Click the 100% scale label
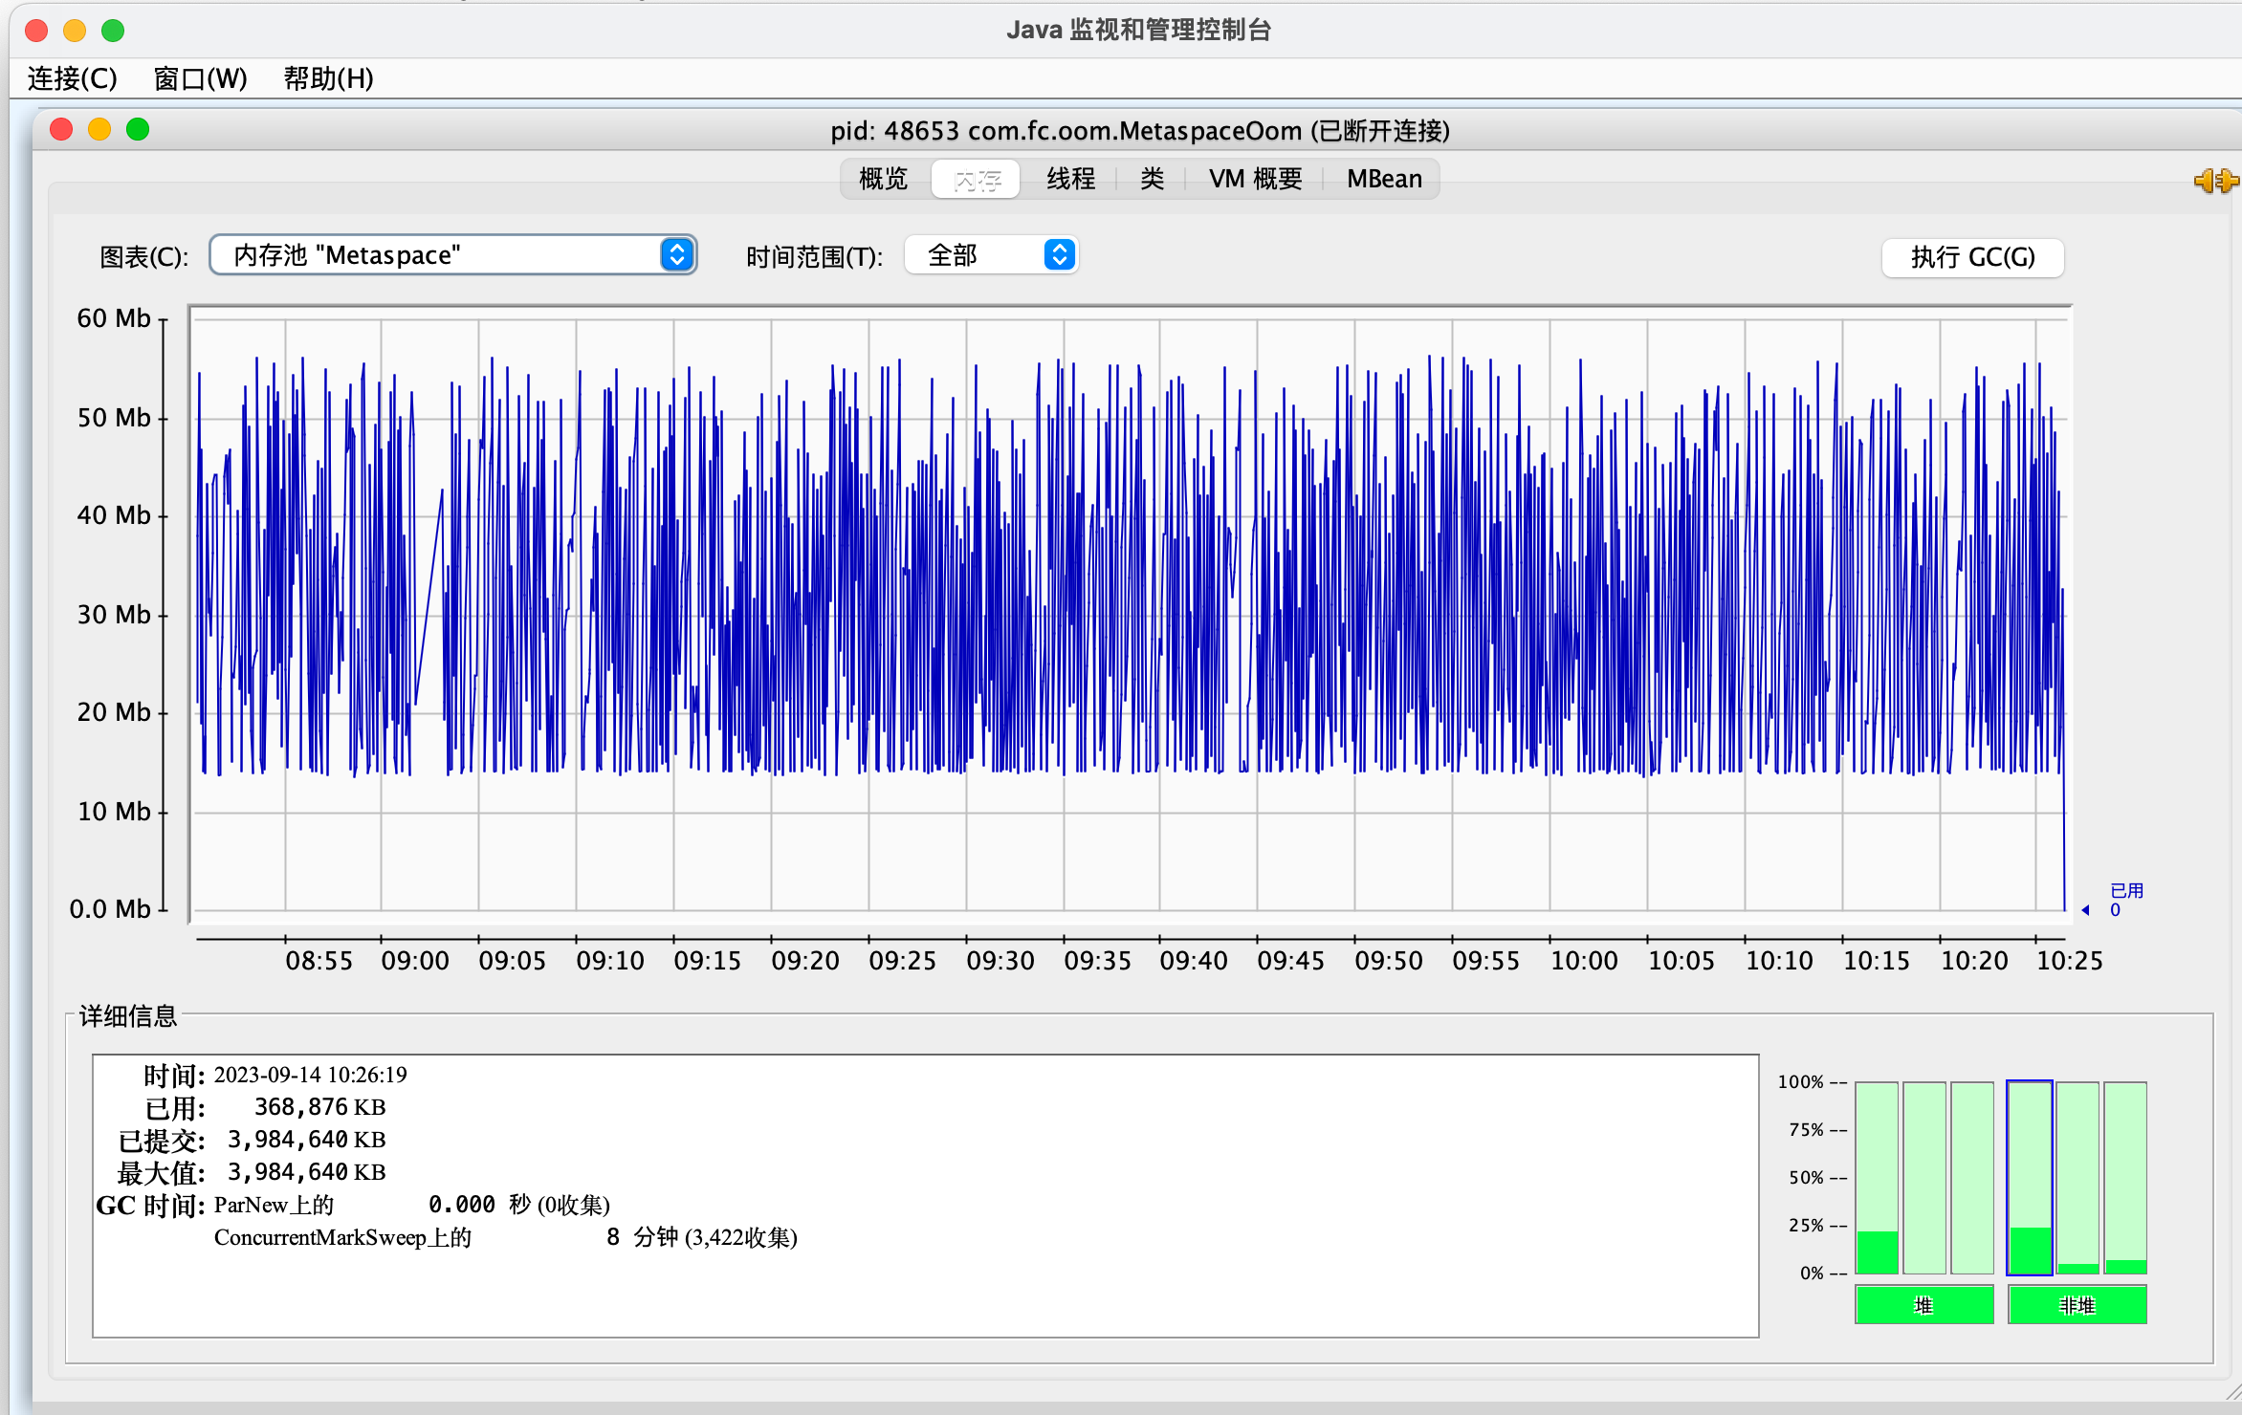Screen dimensions: 2242x1415 coord(1801,1082)
